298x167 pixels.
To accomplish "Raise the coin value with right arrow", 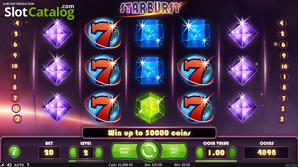I will click(232, 152).
